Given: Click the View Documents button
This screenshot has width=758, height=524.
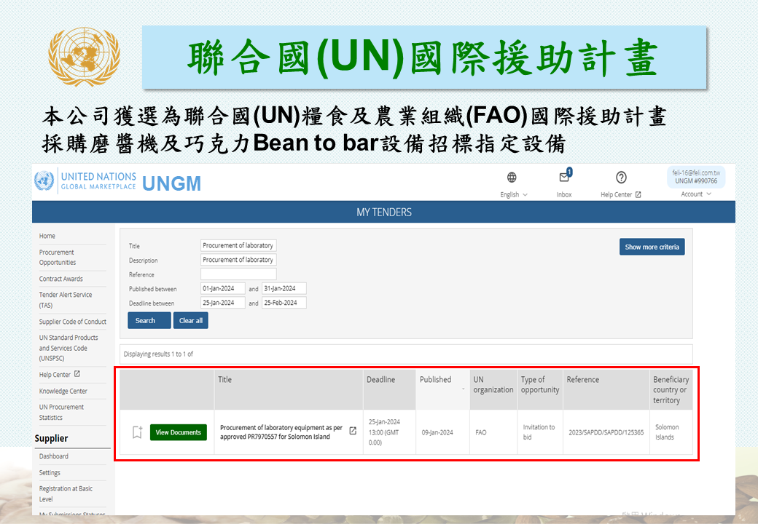Looking at the screenshot, I should click(179, 432).
